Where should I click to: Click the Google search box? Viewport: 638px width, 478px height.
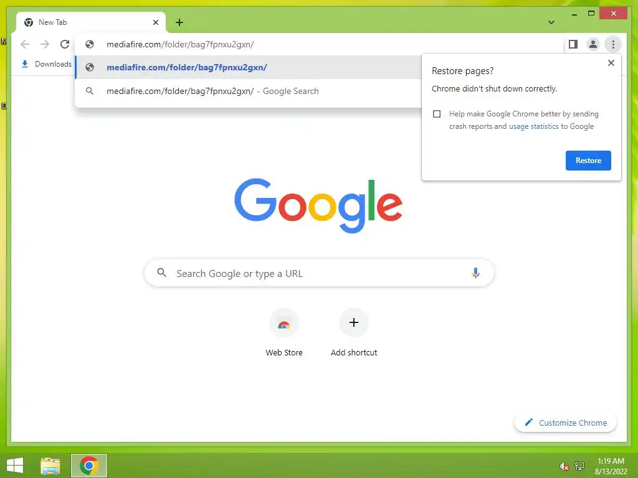(319, 273)
